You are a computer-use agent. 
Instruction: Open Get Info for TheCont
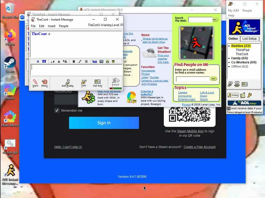pos(98,83)
